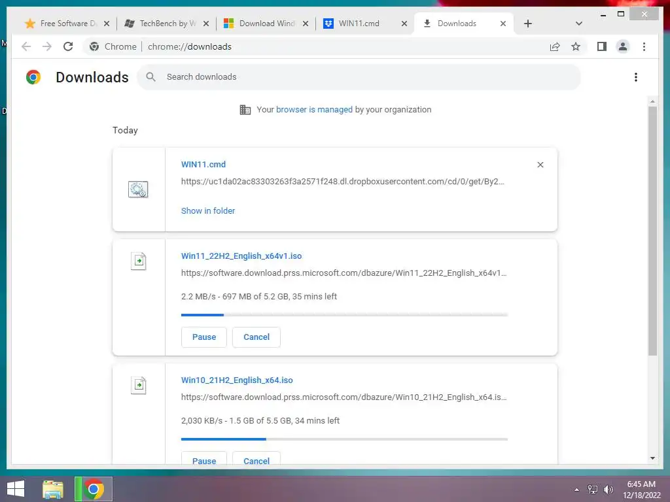670x502 pixels.
Task: Open the Win10_21H2_English_x64.iso link
Action: click(x=237, y=380)
